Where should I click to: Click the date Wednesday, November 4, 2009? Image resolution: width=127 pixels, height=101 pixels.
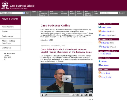click(53, 46)
